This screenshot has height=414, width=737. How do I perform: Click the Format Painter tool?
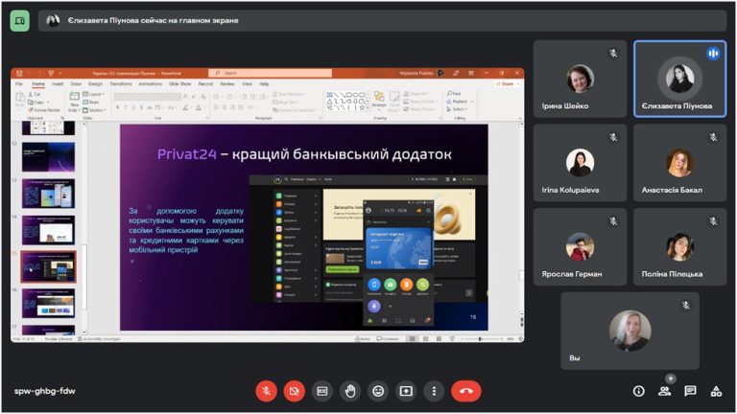(x=44, y=110)
